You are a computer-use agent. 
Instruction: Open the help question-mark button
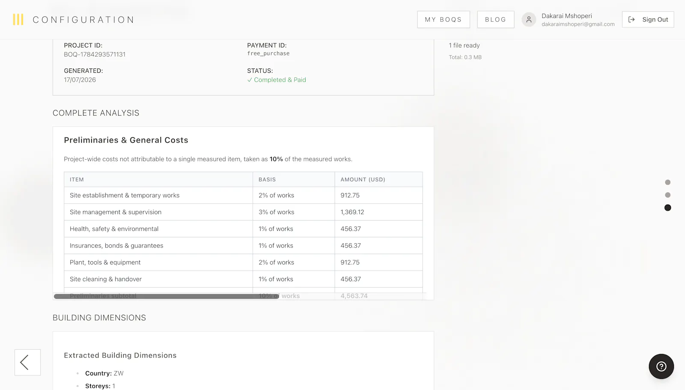[661, 366]
